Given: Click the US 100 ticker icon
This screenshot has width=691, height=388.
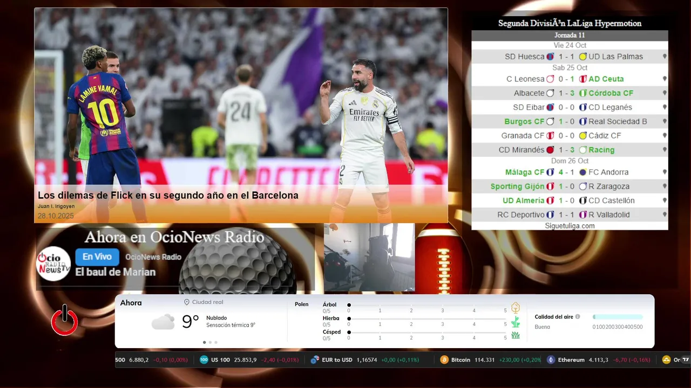Looking at the screenshot, I should point(204,360).
